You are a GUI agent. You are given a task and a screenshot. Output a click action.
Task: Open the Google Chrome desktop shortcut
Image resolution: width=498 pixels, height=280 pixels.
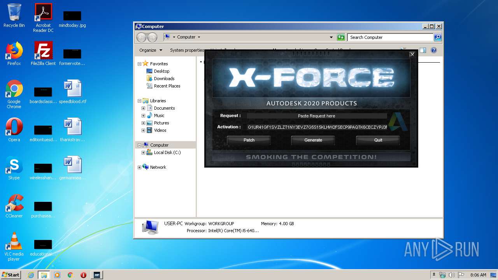[x=14, y=94]
